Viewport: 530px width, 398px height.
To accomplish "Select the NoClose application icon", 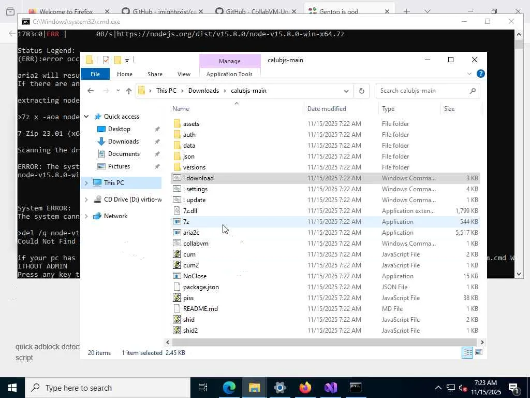I will pos(177,276).
